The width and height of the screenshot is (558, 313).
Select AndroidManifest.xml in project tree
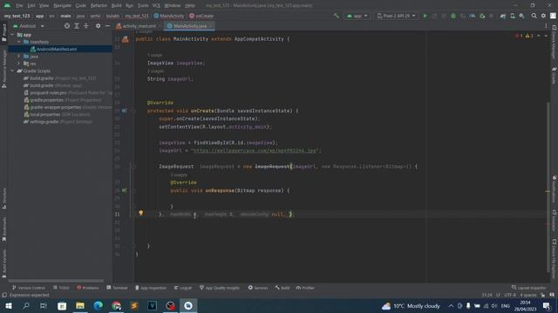tap(57, 49)
